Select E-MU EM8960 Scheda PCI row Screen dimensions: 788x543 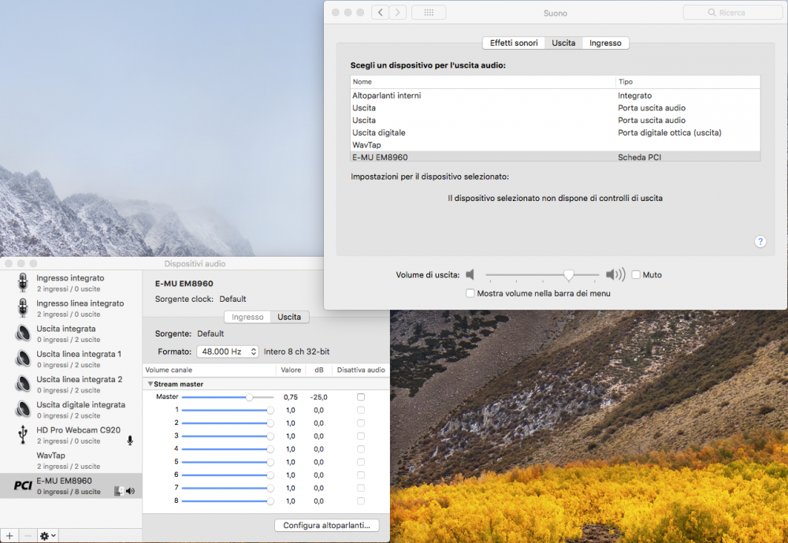[556, 157]
